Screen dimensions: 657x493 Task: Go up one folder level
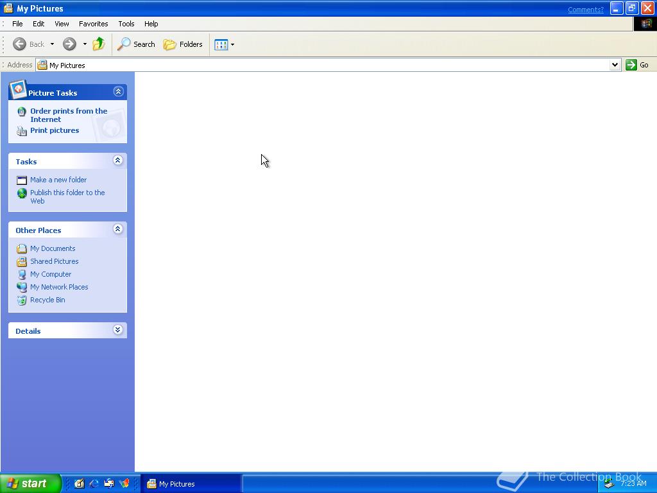pos(99,44)
